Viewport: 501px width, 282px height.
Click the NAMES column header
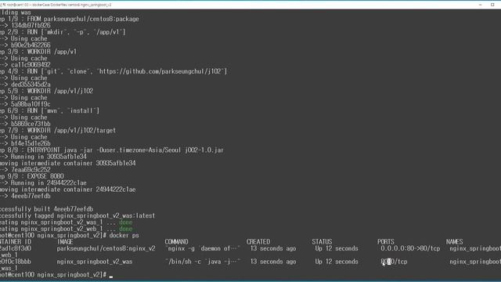point(454,242)
